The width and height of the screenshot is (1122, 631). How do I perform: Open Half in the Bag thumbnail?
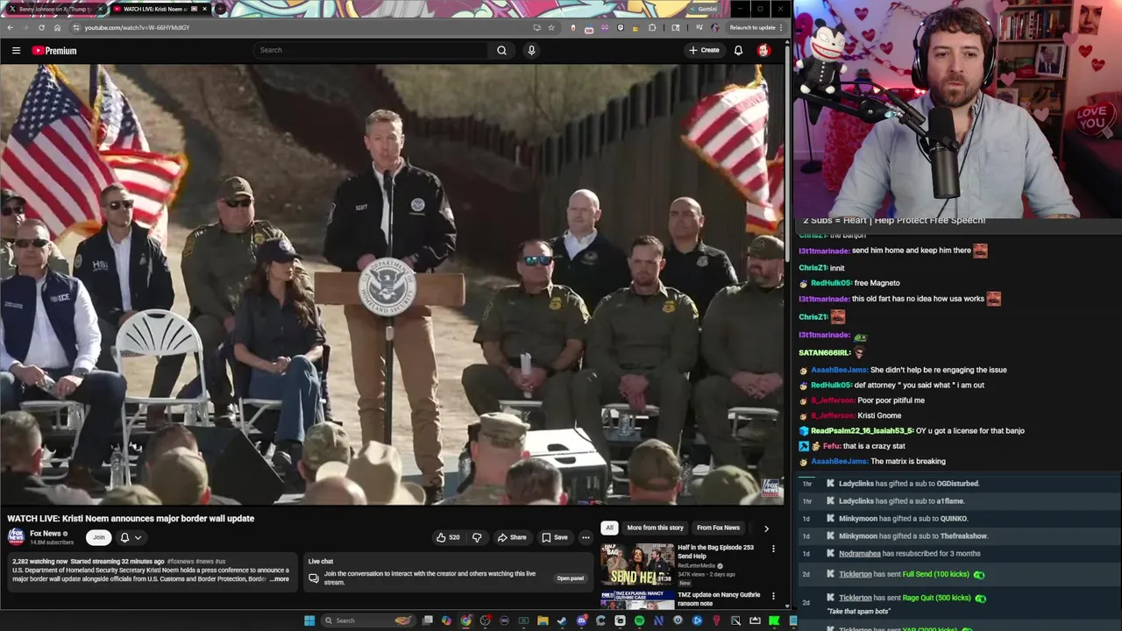click(637, 565)
